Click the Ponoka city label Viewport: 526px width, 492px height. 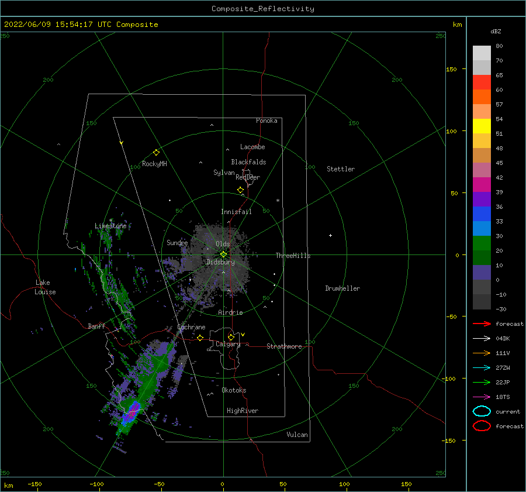[x=267, y=121]
